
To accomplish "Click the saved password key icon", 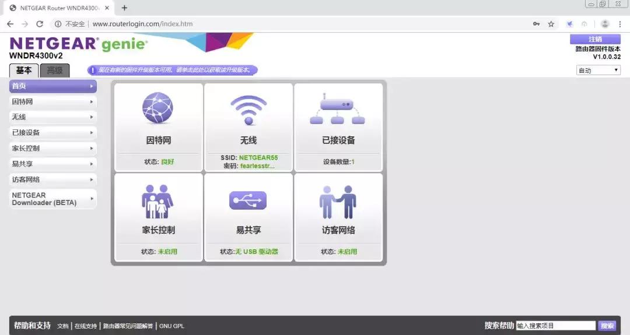I will click(x=537, y=24).
